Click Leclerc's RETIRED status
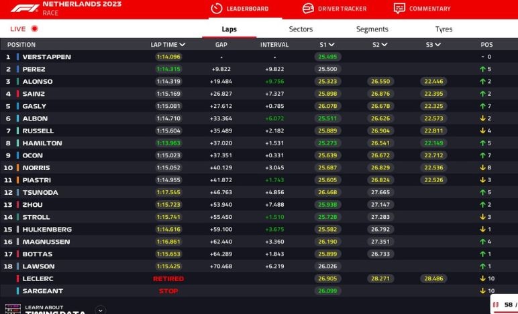 click(168, 279)
